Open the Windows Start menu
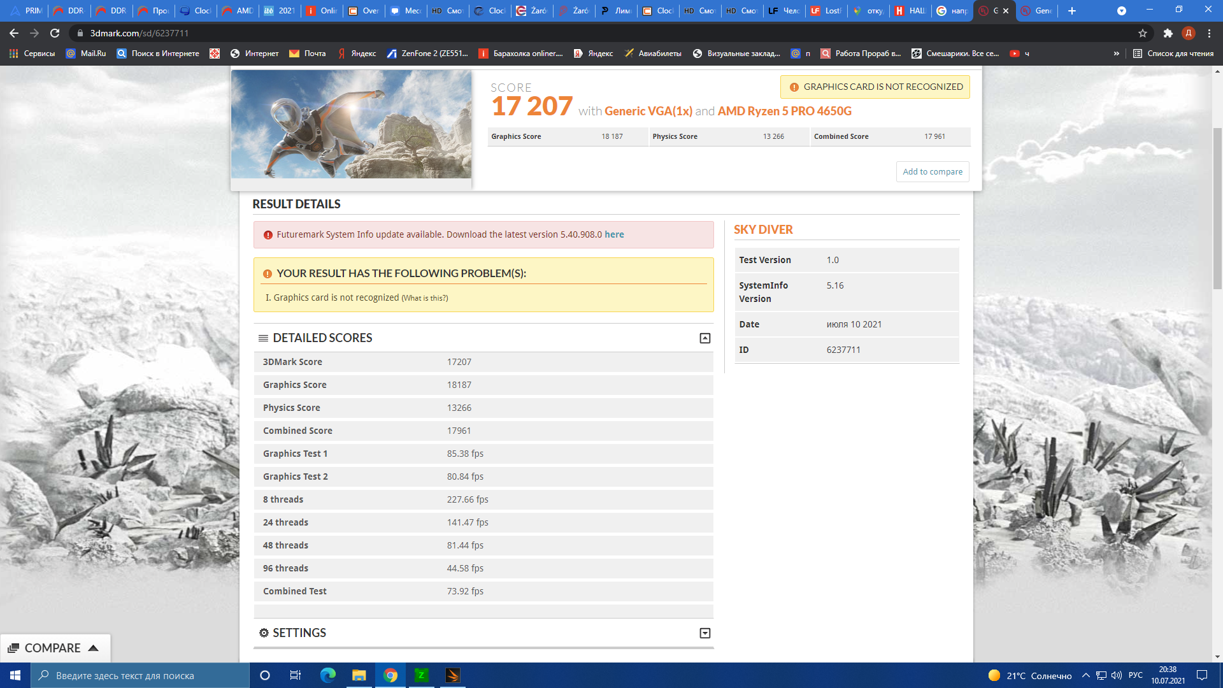 (15, 675)
